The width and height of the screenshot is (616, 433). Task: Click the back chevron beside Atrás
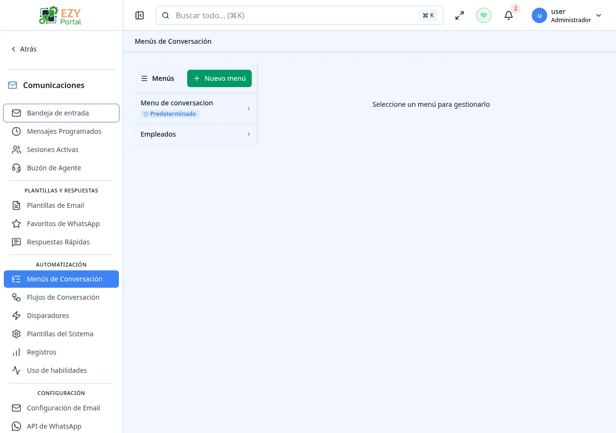coord(13,49)
